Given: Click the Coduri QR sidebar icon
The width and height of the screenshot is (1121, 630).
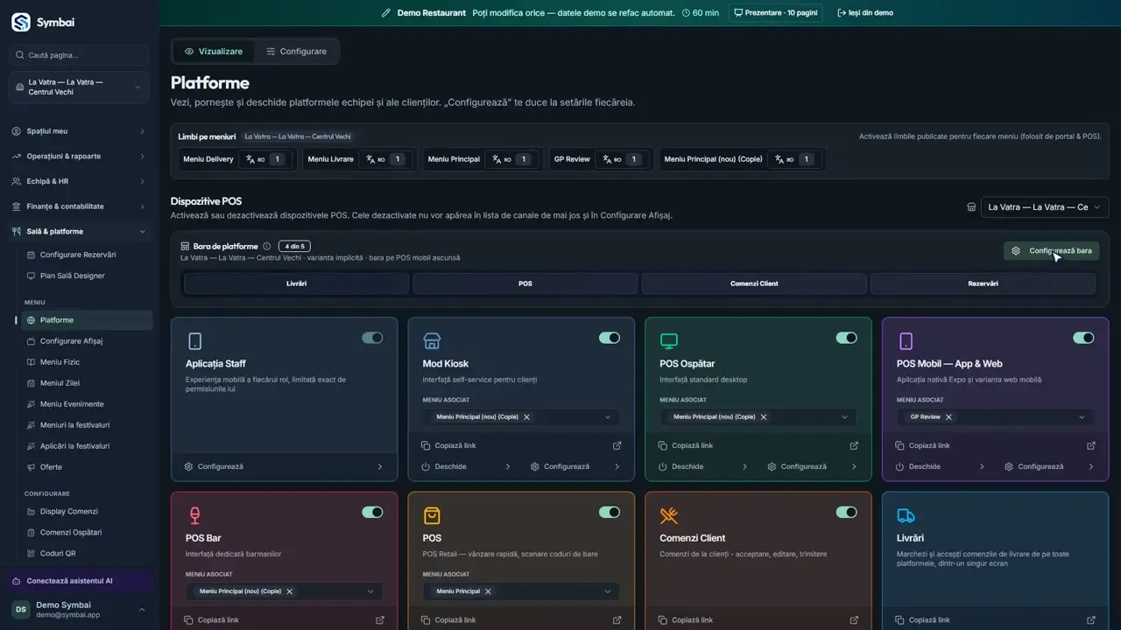Looking at the screenshot, I should (31, 553).
